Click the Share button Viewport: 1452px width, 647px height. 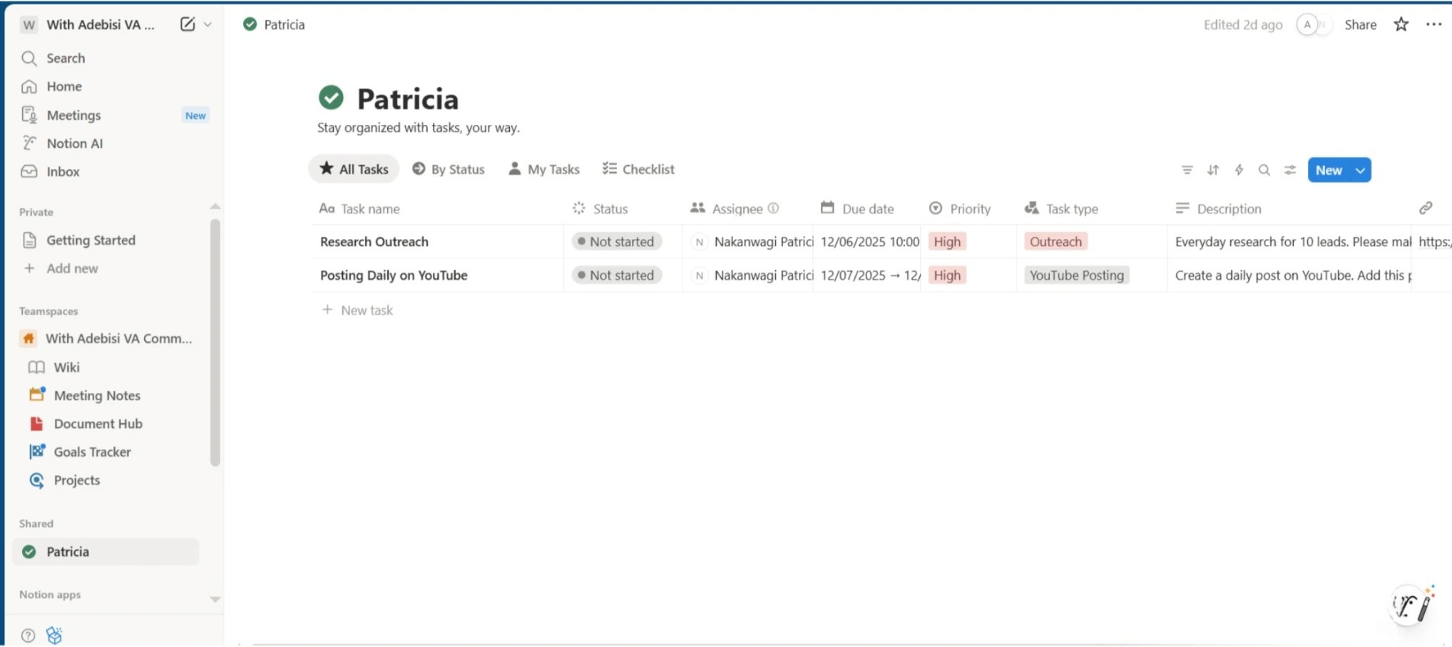point(1359,24)
